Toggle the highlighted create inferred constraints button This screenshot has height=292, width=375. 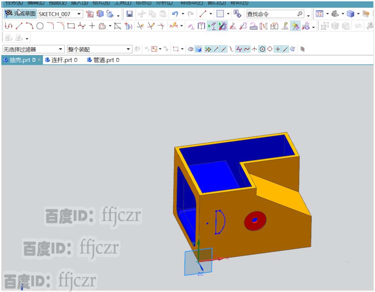coord(295,26)
